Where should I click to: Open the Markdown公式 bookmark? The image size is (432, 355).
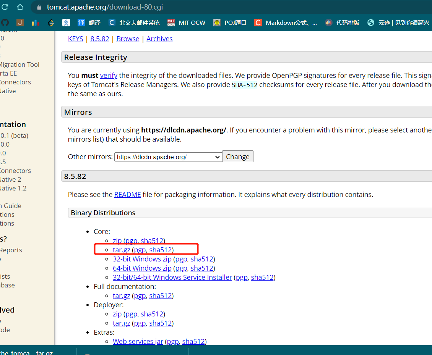click(286, 23)
